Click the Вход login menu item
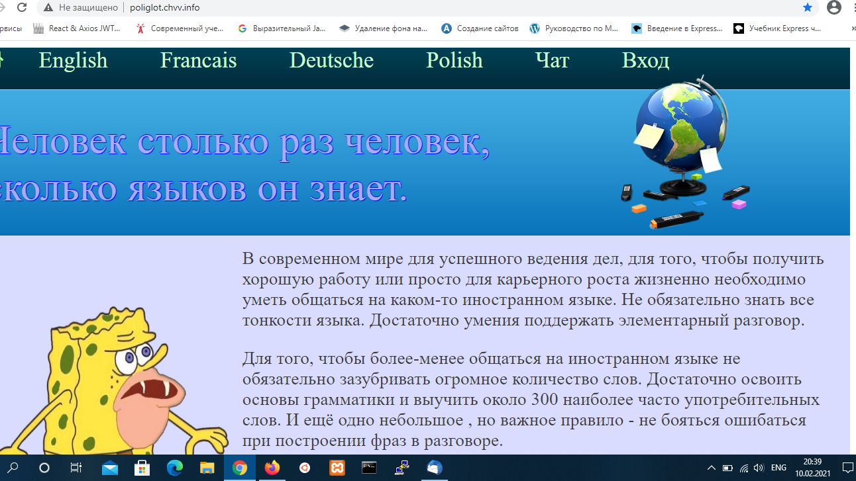The width and height of the screenshot is (856, 481). coord(645,60)
